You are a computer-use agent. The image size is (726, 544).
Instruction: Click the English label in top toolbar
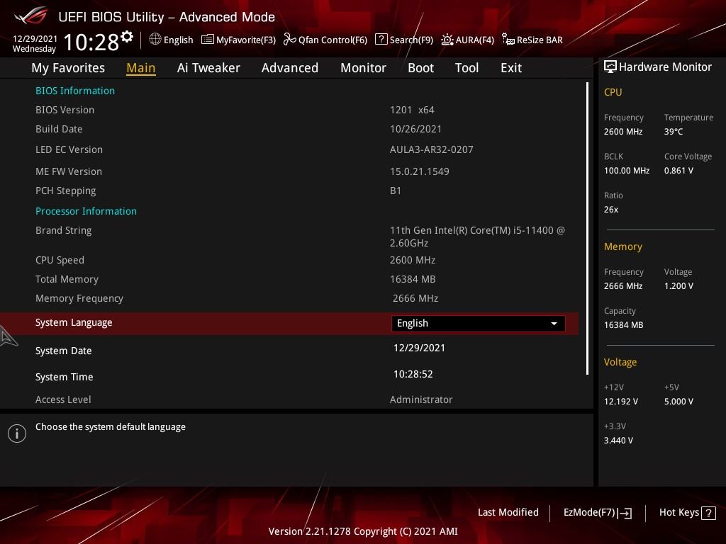[178, 40]
